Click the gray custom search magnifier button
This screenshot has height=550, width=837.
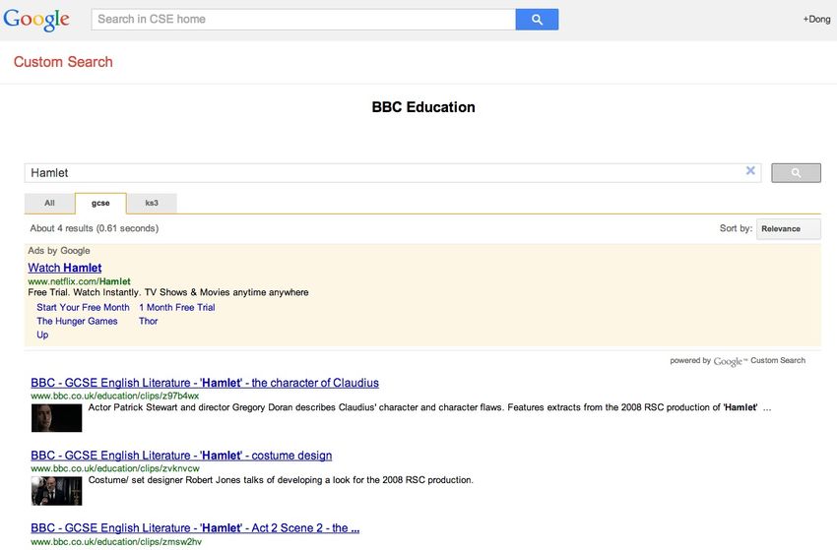(796, 173)
